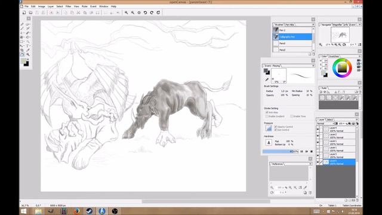This screenshot has width=382, height=215.
Task: Select the Text tool in the toolbox
Action: point(28,46)
